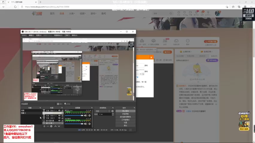Remove the selected source with the minus icon
Image resolution: width=255 pixels, height=143 pixels.
pos(47,126)
